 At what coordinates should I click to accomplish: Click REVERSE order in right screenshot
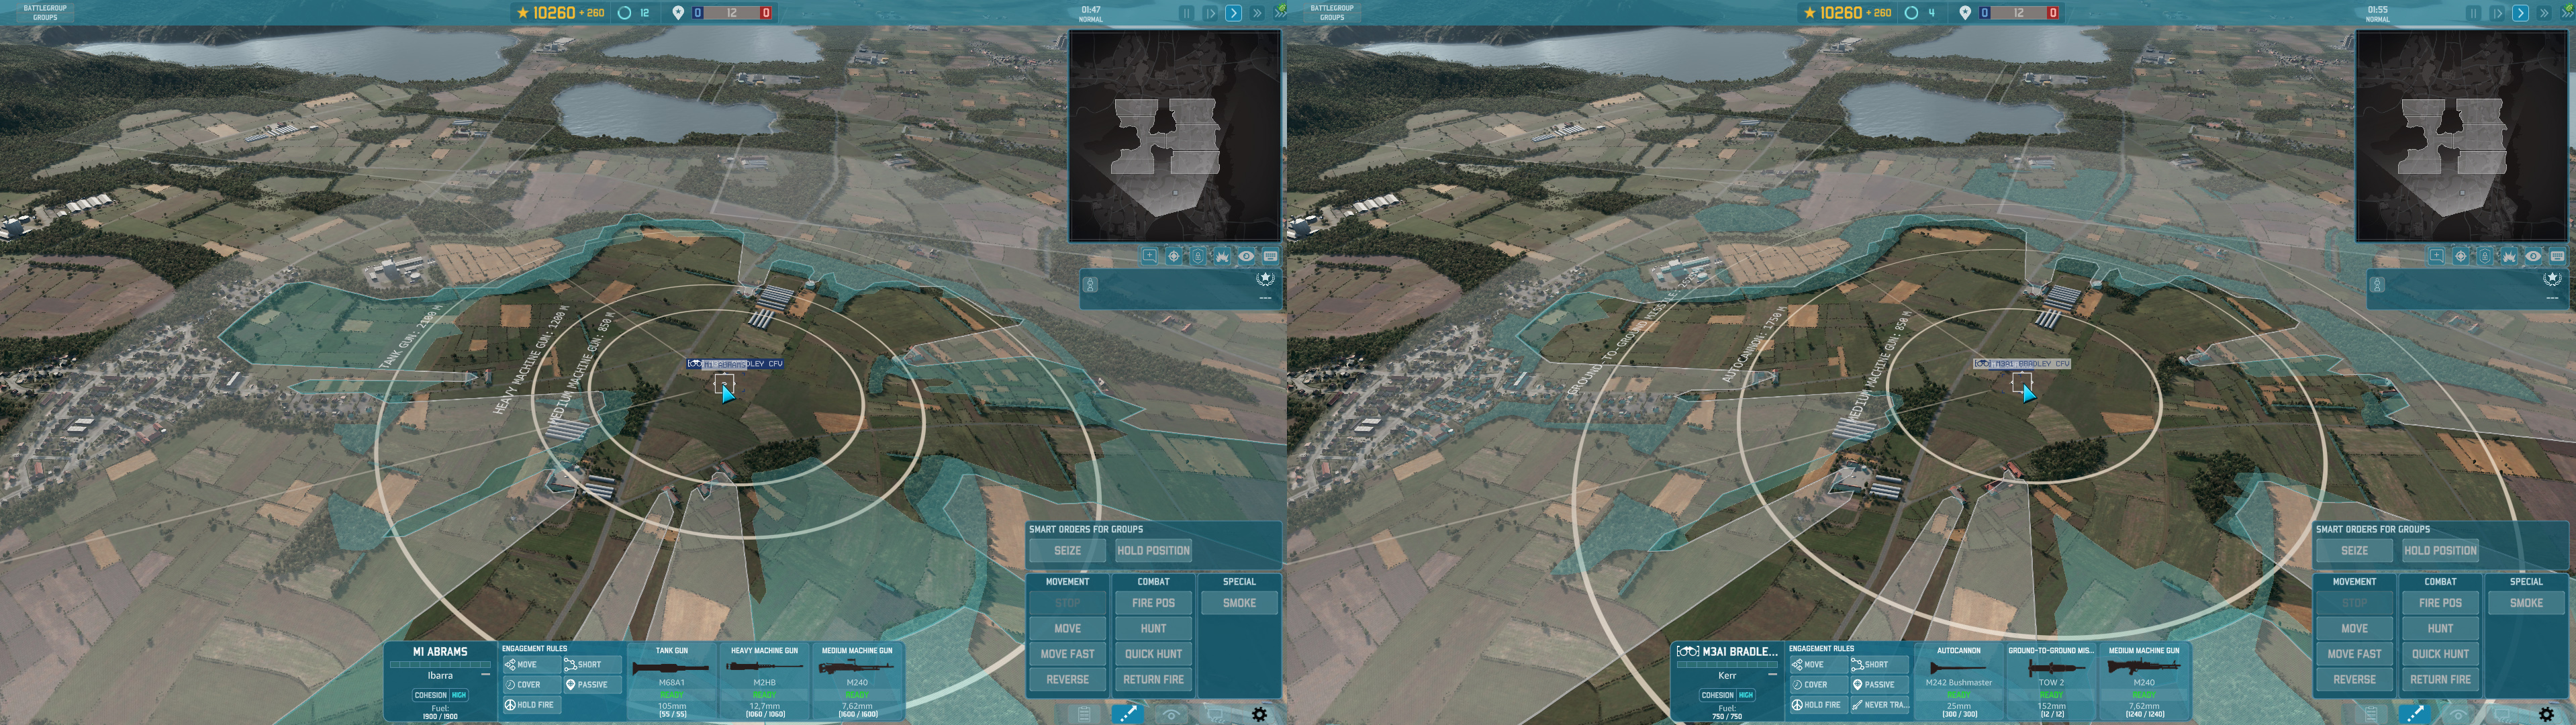click(x=2355, y=679)
